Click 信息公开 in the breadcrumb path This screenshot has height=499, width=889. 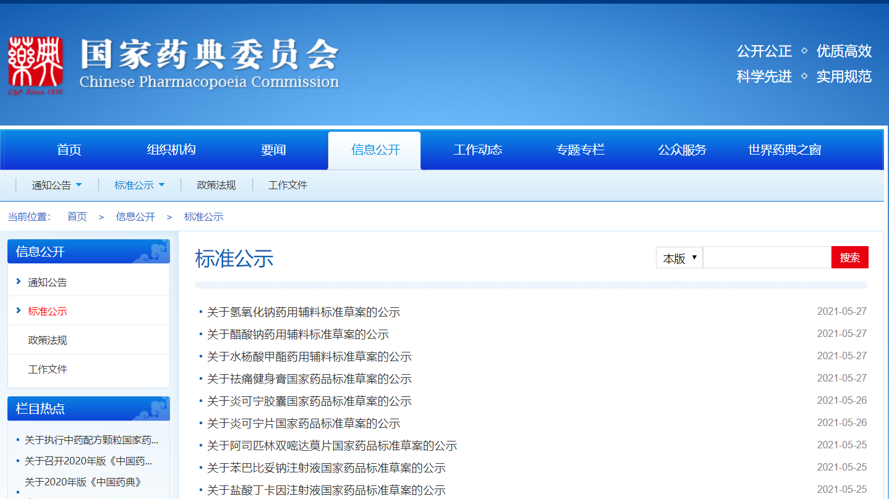[135, 217]
